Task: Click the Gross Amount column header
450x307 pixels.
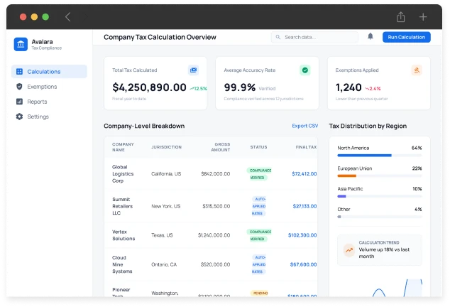Action: 221,147
